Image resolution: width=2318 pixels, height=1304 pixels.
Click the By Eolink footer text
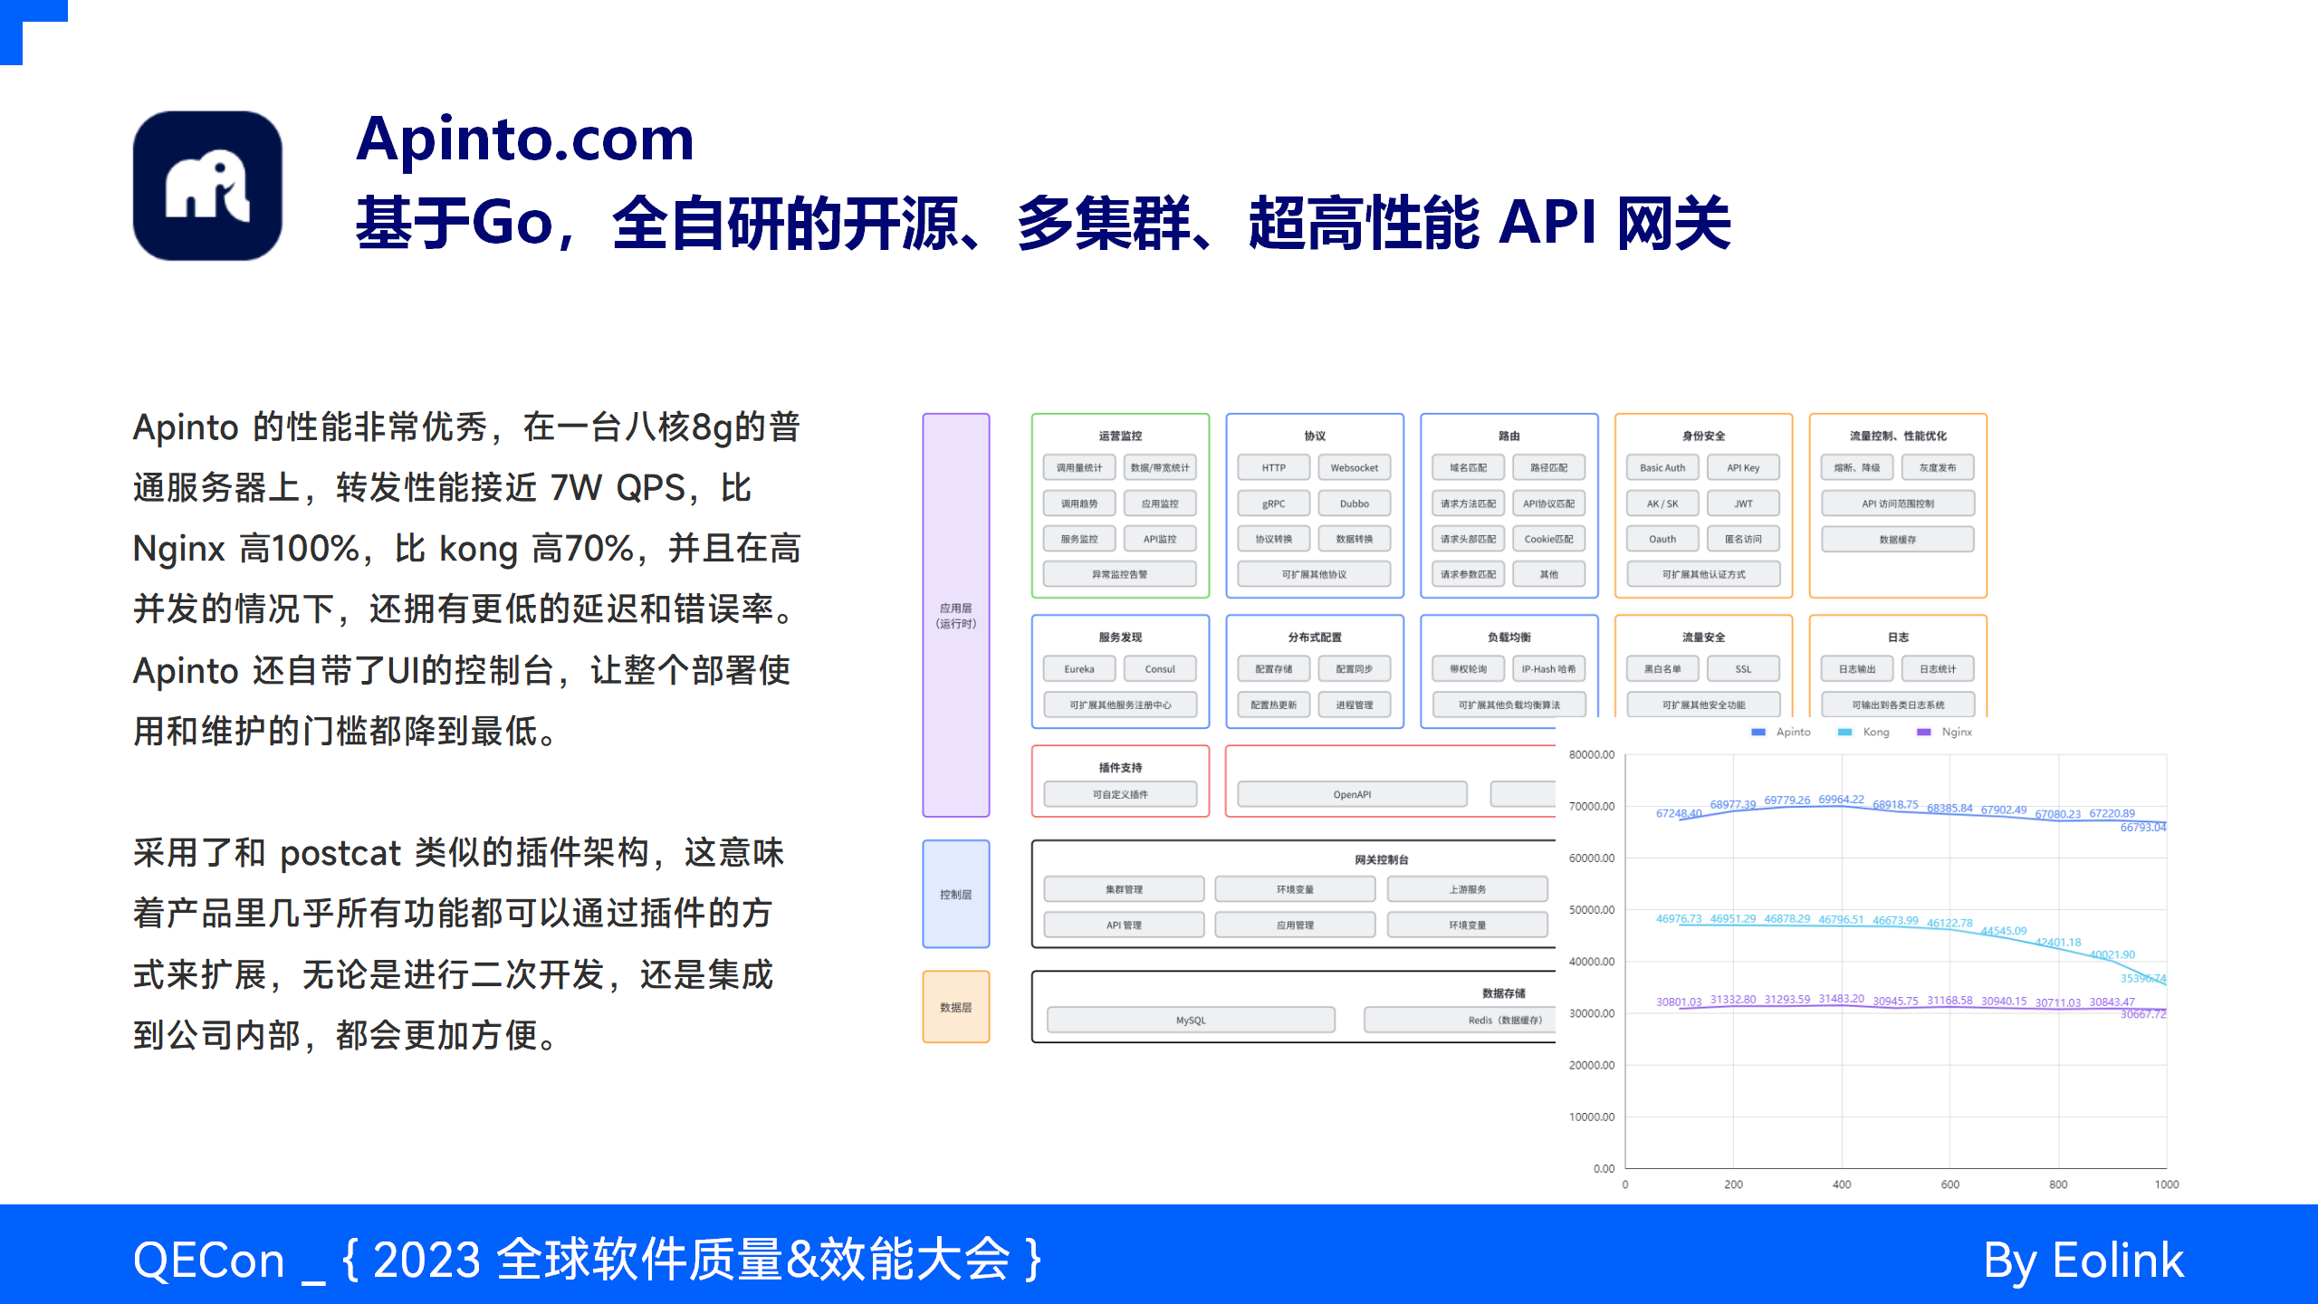(2083, 1260)
